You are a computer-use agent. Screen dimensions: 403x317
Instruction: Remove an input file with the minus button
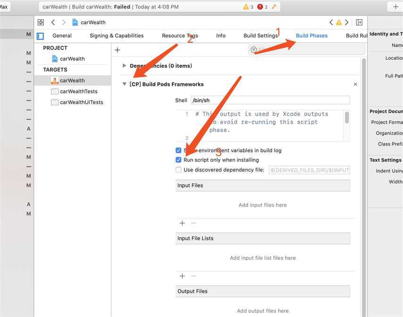(x=193, y=223)
